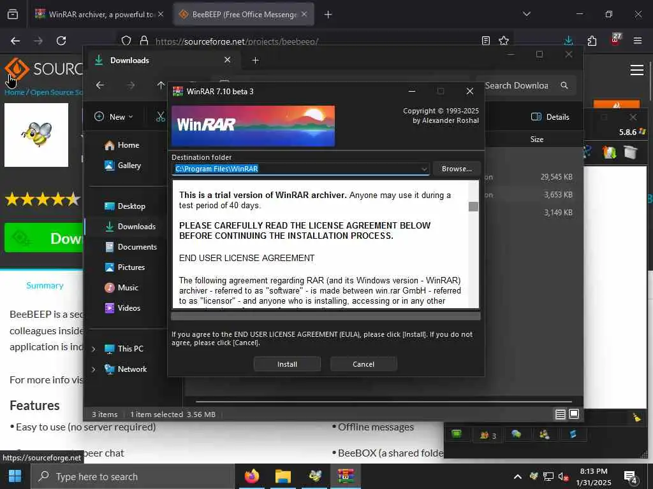Click the 3,149 KB size cell
The width and height of the screenshot is (653, 489).
pos(558,213)
